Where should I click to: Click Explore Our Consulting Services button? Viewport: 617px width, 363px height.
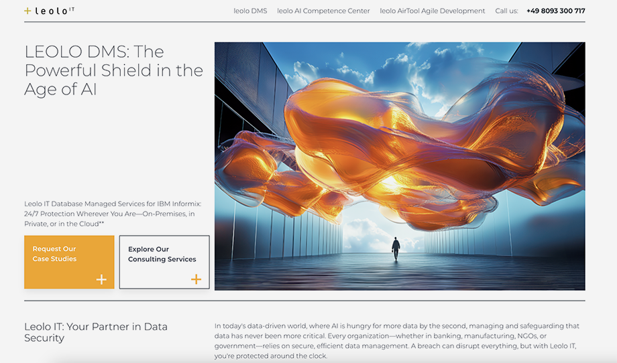coord(164,262)
